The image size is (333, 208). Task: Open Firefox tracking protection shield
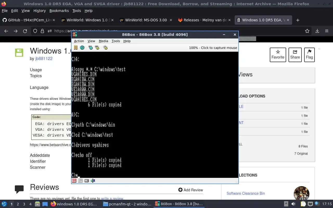[x=35, y=31]
